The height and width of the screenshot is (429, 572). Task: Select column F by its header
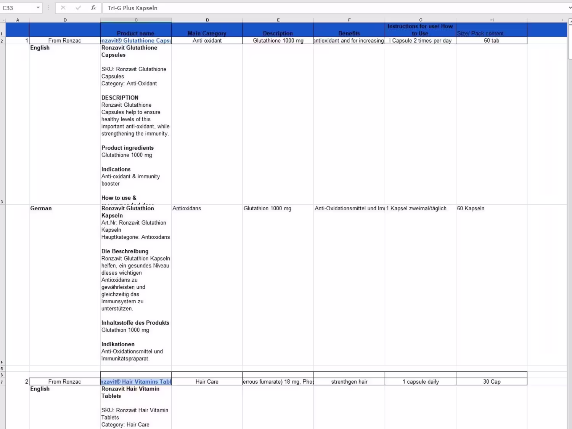[x=349, y=20]
